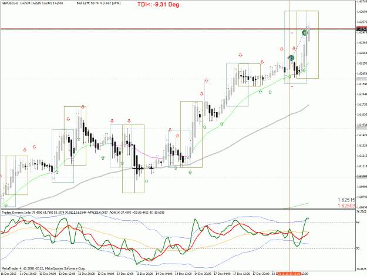Click the GBPUSD,H1 symbol label
Viewport: 367px width, 276px height.
point(10,4)
